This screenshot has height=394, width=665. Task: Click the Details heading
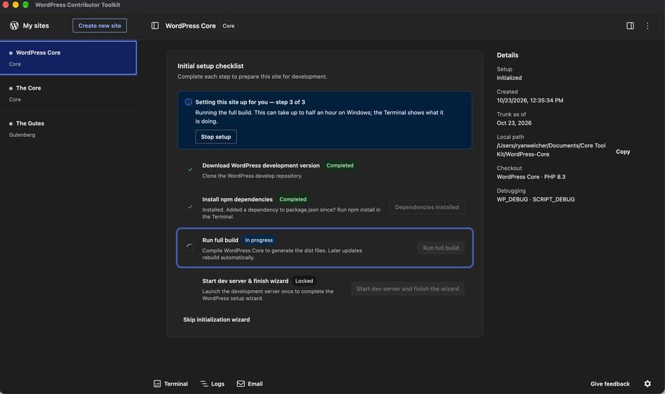click(507, 55)
